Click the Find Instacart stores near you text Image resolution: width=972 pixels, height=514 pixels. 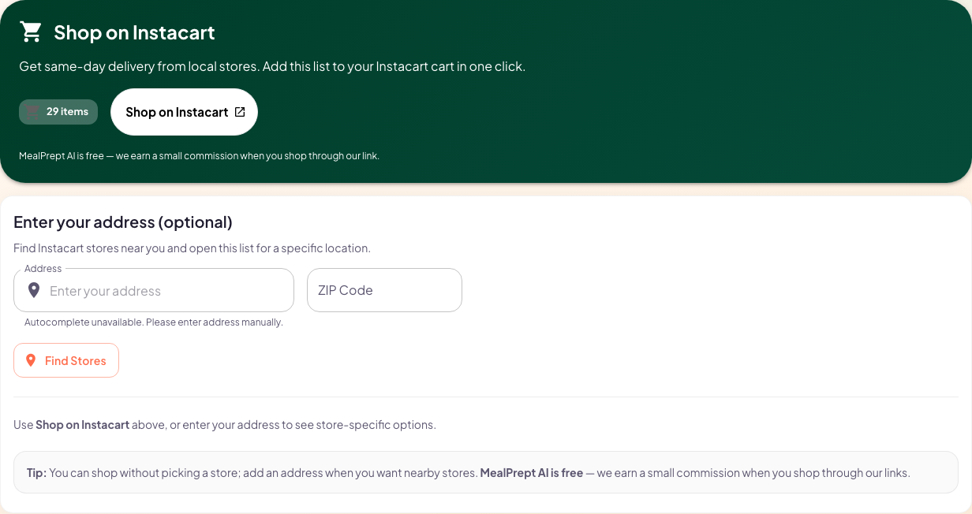coord(192,248)
